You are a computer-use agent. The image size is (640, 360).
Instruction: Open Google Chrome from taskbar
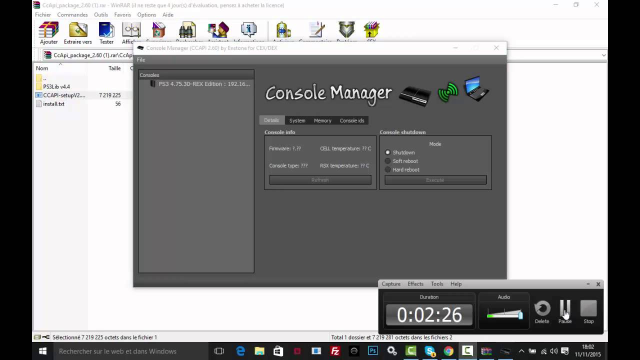(448, 351)
